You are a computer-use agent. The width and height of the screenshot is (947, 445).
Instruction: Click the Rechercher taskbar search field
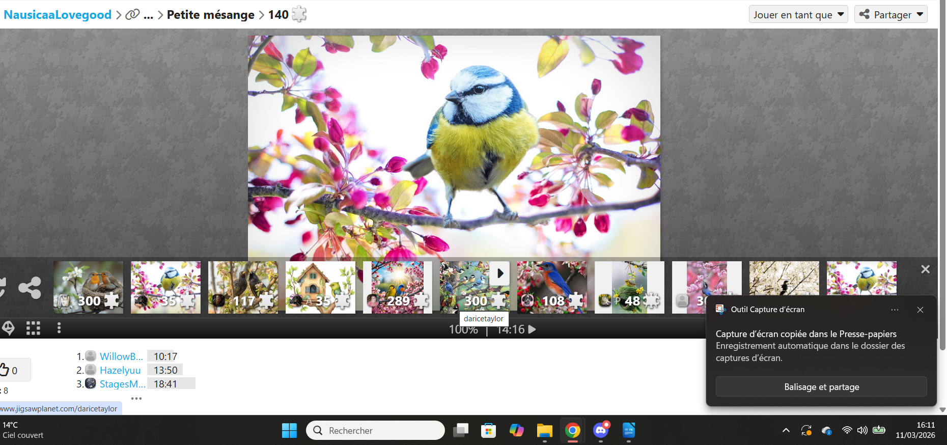pyautogui.click(x=375, y=430)
